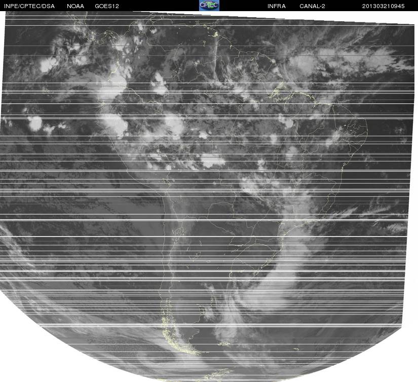
Task: Click the 201303210945 timestamp
Action: 383,6
